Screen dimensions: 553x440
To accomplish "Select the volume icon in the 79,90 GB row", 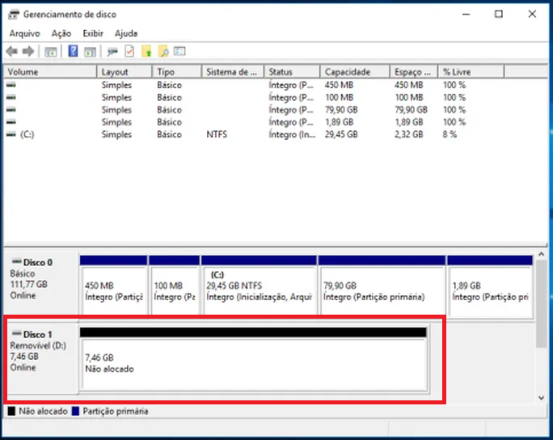I will point(11,110).
